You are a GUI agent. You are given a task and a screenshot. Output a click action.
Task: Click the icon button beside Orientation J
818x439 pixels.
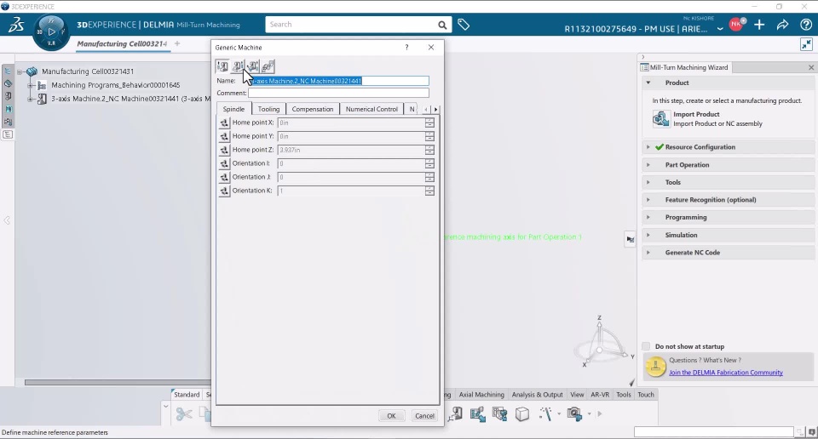click(x=224, y=177)
